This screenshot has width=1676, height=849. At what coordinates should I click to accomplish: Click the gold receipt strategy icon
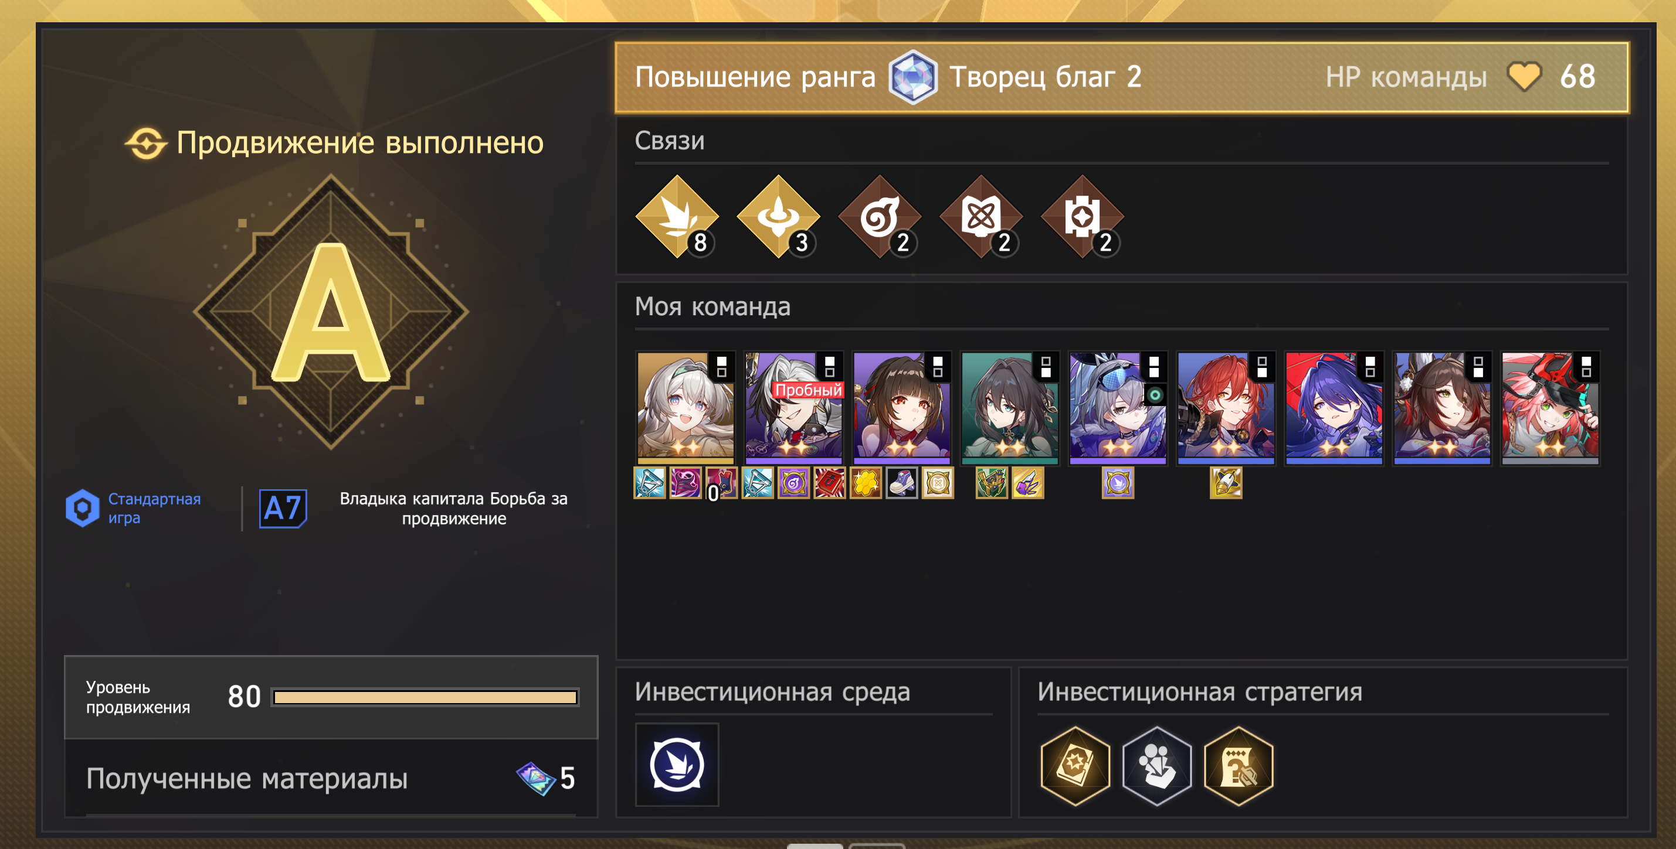pos(1239,765)
